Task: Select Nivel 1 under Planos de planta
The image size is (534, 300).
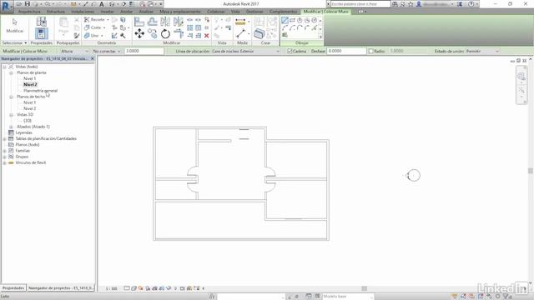Action: click(x=30, y=78)
